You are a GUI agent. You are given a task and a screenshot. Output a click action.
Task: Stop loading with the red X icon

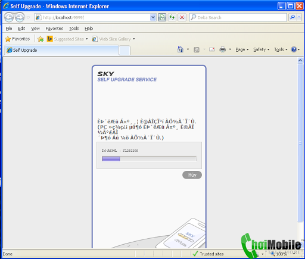point(182,17)
